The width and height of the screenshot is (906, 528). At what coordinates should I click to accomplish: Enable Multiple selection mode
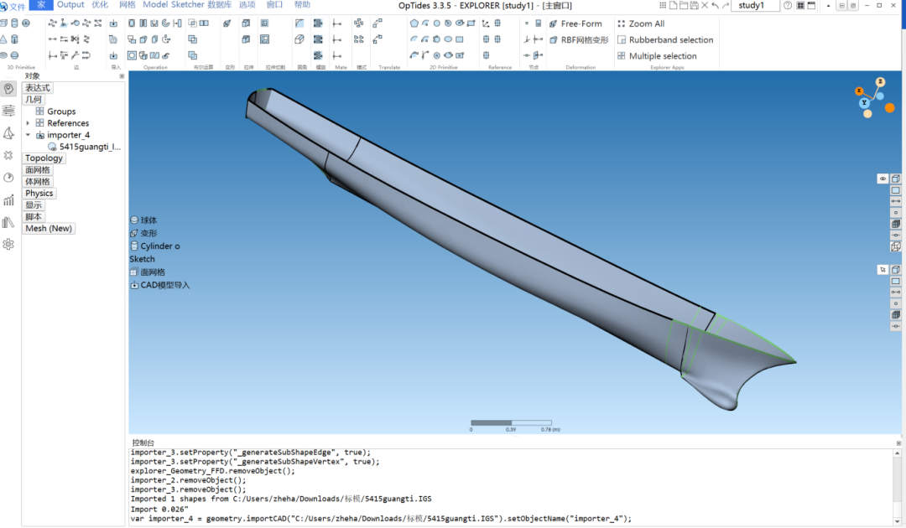657,56
